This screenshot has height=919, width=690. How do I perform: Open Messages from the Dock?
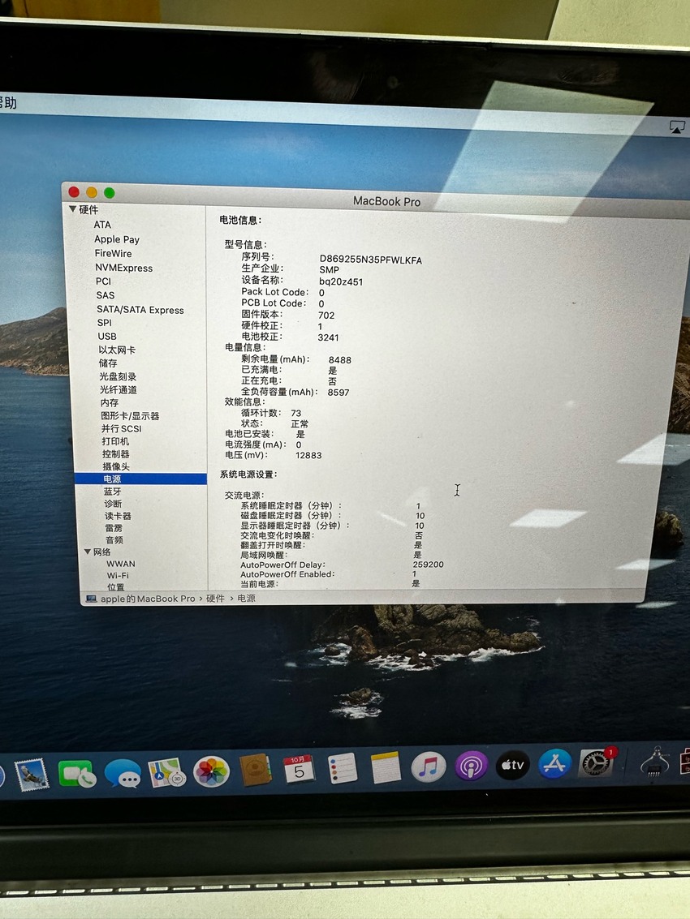(x=123, y=773)
